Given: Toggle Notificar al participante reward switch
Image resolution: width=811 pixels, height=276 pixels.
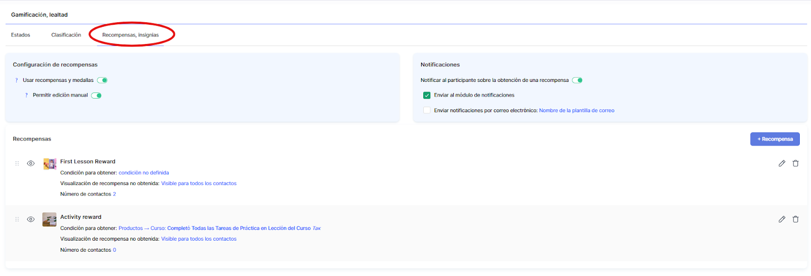Looking at the screenshot, I should 577,80.
